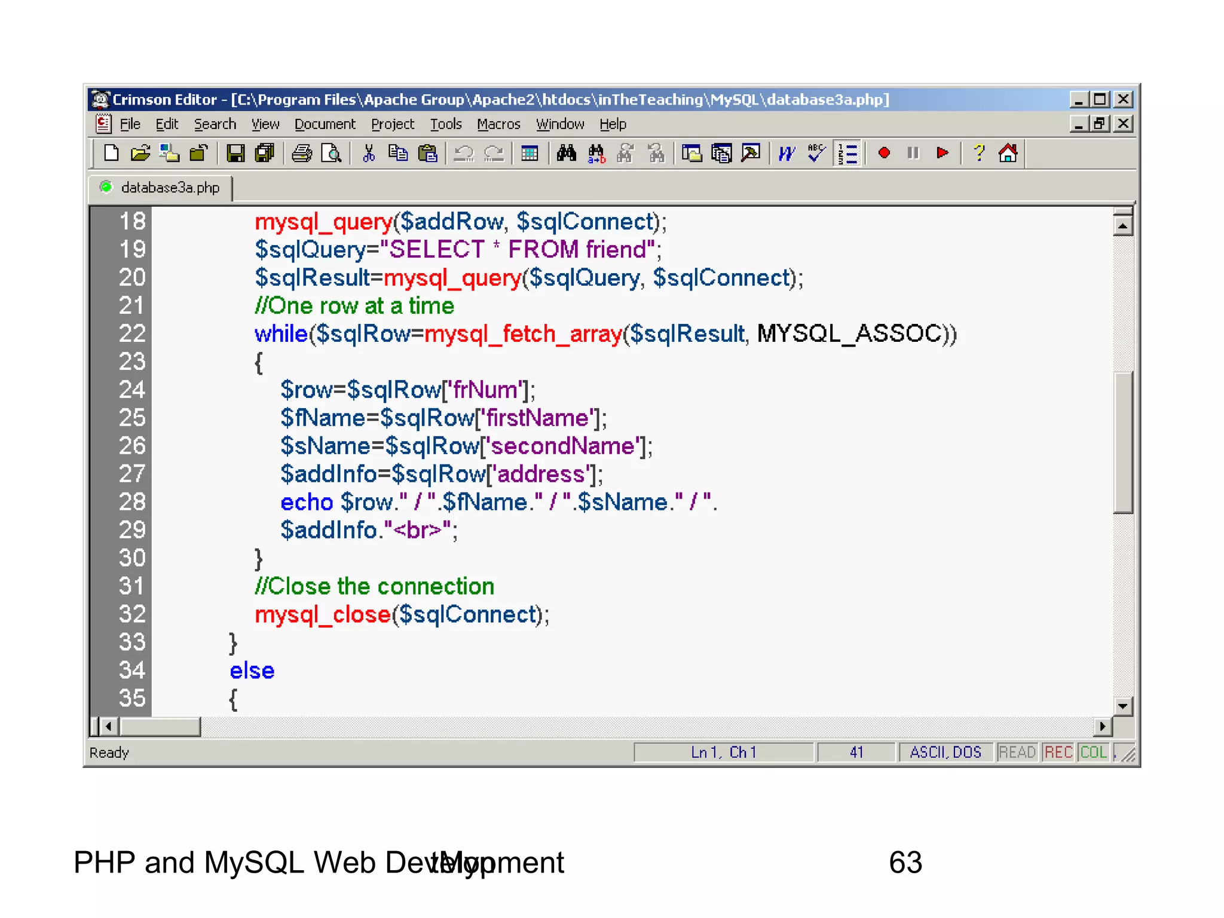Open replace using binoculars a-b icon
1224x918 pixels.
pos(596,154)
